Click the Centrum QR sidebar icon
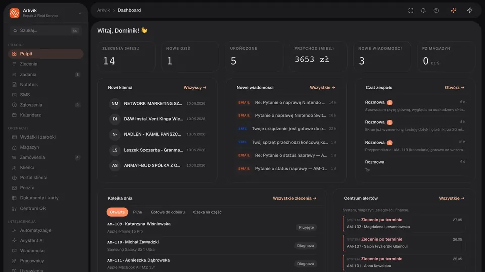The width and height of the screenshot is (485, 272). tap(14, 208)
